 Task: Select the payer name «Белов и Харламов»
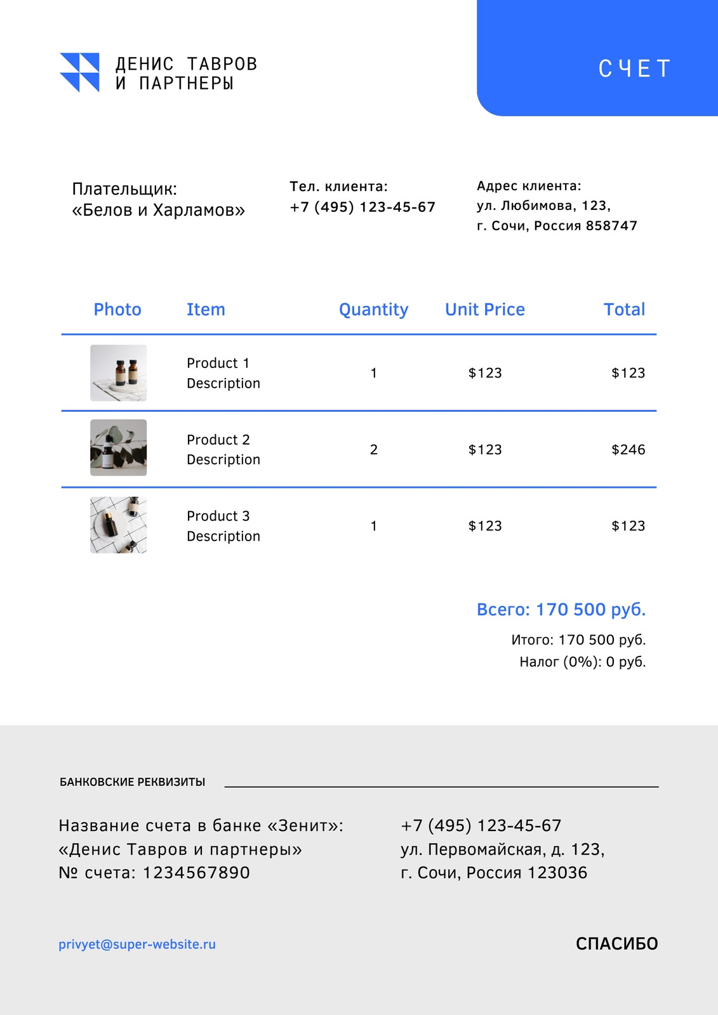click(x=158, y=210)
